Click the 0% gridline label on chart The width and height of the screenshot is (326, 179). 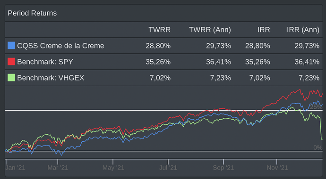click(x=318, y=147)
